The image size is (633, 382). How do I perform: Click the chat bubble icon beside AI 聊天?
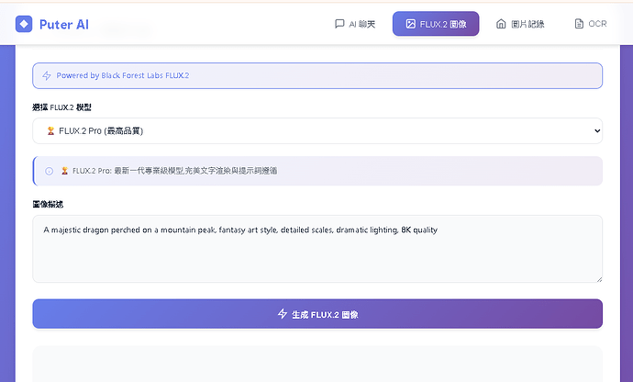tap(339, 24)
